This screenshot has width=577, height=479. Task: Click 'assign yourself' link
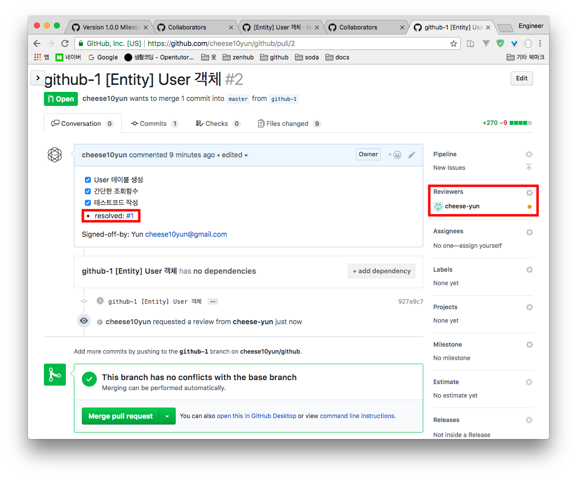pos(480,246)
